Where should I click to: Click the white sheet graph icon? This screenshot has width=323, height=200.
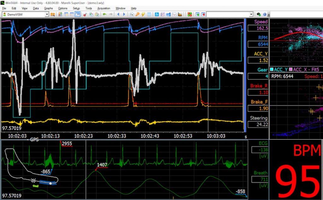coord(174,15)
